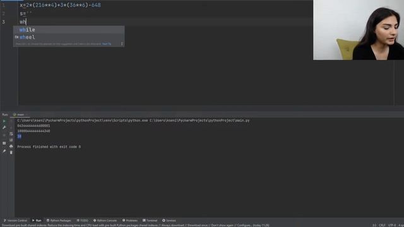Open Version Control tool window
404x227 pixels.
click(15, 220)
